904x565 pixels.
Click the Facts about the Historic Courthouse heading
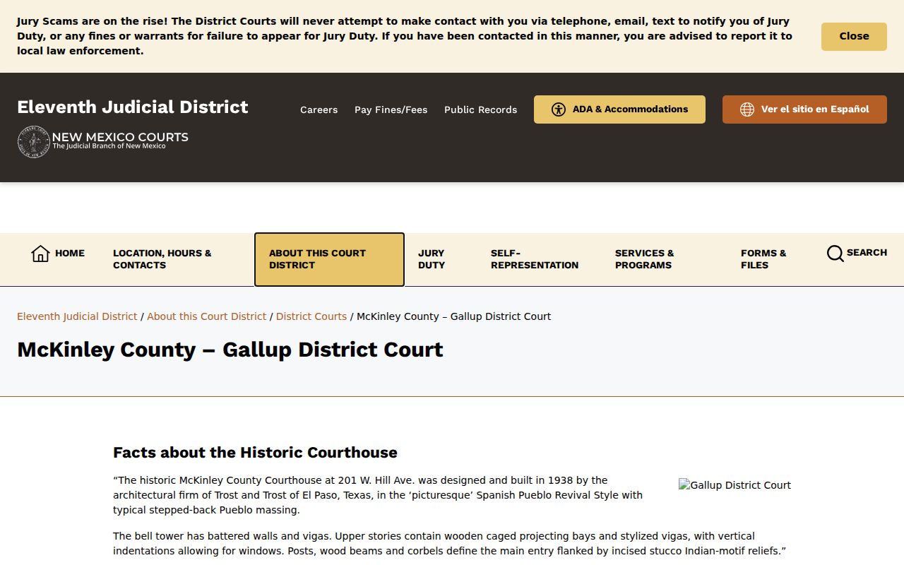(x=255, y=453)
